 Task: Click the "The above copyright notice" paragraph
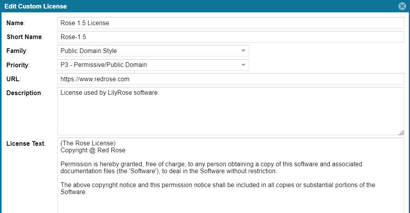[x=217, y=188]
